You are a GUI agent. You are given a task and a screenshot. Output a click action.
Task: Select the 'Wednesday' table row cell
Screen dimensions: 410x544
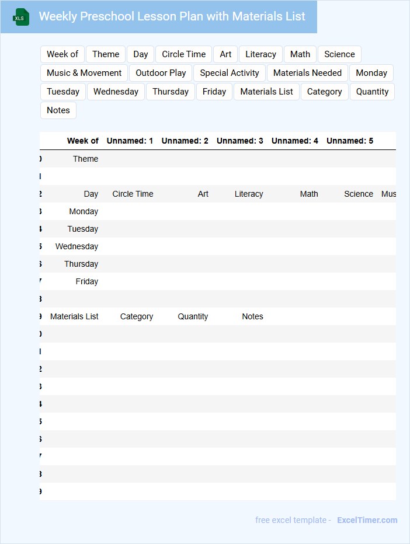click(77, 246)
